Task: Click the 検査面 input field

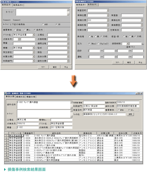Action: 132,15
